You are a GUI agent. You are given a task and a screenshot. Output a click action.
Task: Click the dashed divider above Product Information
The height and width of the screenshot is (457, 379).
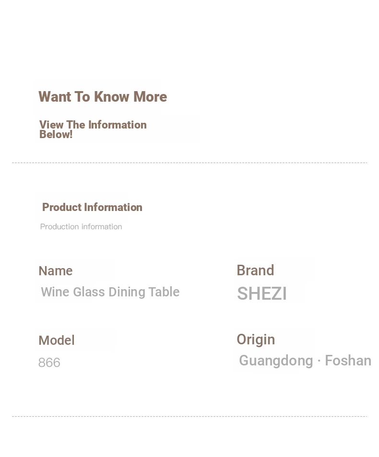click(189, 163)
